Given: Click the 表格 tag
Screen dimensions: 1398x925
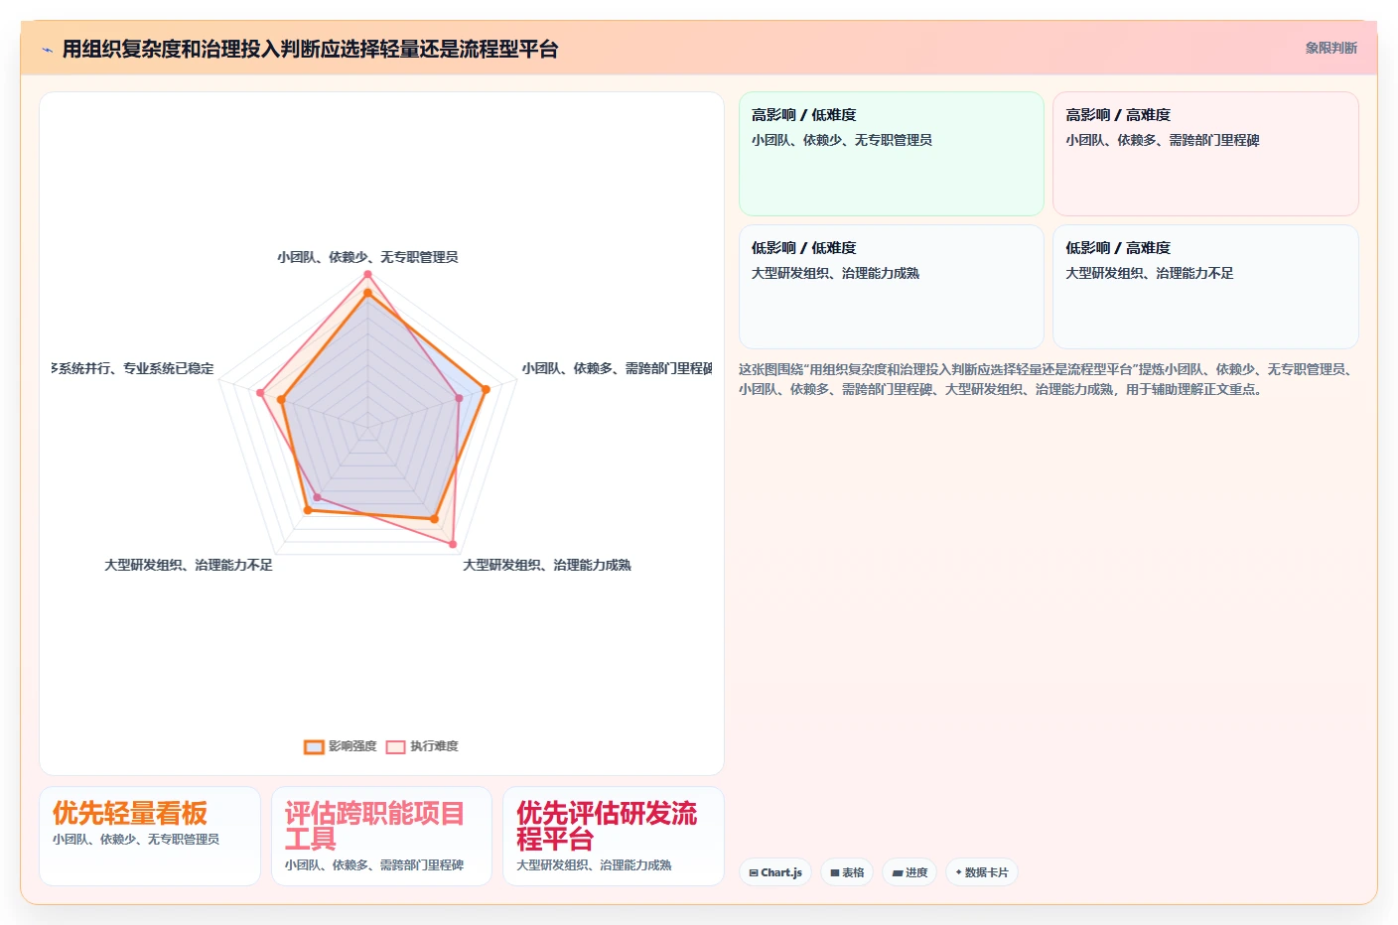Looking at the screenshot, I should [847, 872].
